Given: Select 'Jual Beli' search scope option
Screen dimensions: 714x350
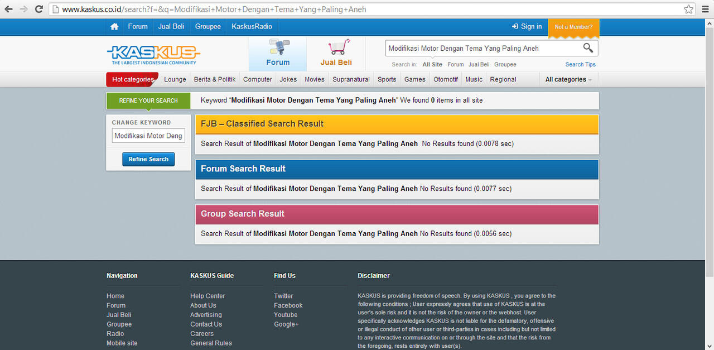Looking at the screenshot, I should [x=479, y=65].
